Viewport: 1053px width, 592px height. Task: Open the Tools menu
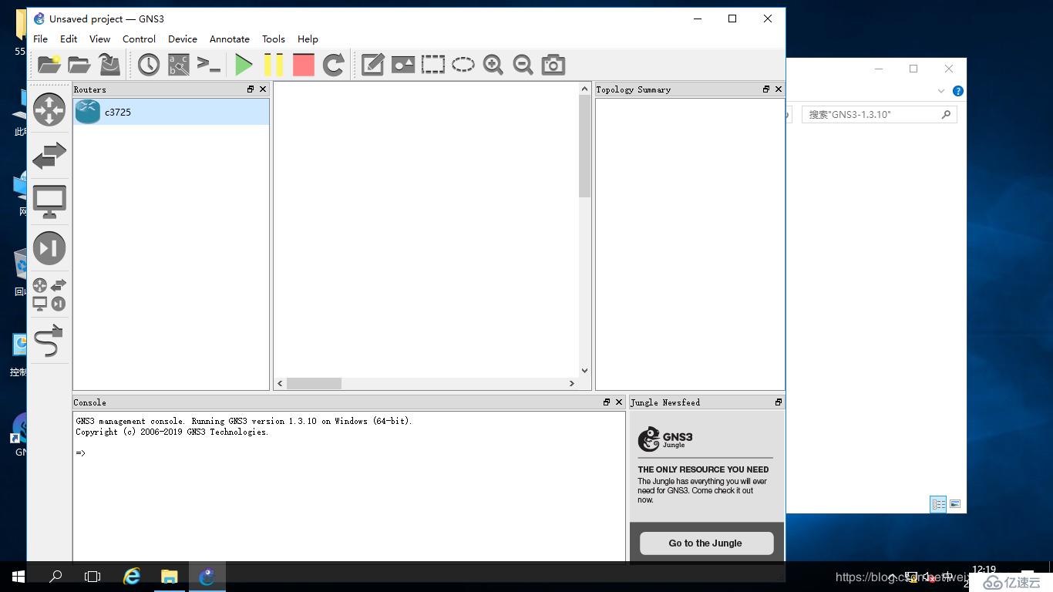(x=274, y=39)
